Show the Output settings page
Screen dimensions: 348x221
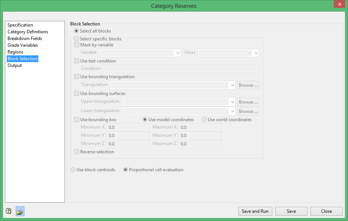tap(15, 65)
